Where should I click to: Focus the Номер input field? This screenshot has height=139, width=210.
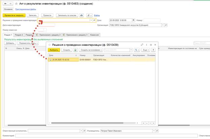[x=152, y=20]
